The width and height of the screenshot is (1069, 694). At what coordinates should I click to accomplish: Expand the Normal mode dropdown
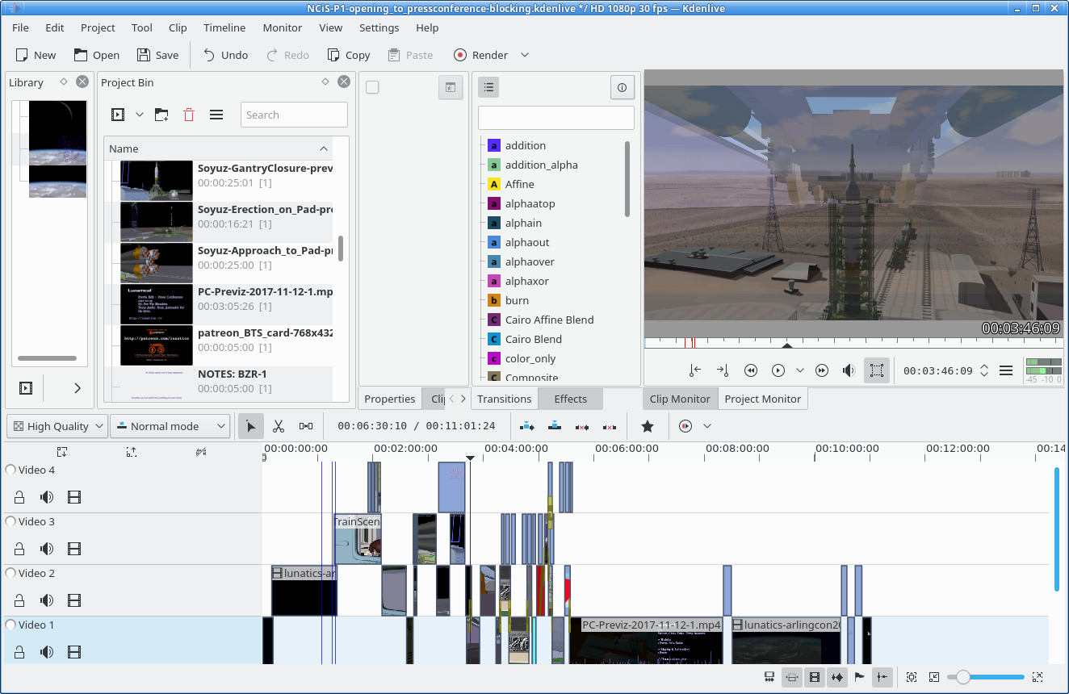(170, 426)
